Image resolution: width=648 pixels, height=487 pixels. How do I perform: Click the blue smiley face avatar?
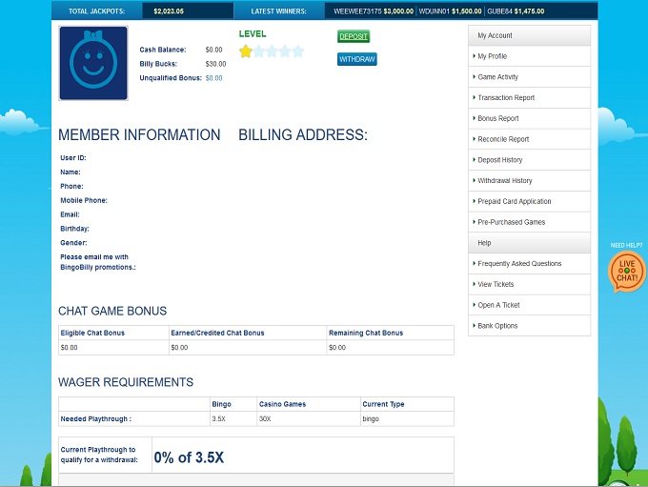click(x=93, y=63)
